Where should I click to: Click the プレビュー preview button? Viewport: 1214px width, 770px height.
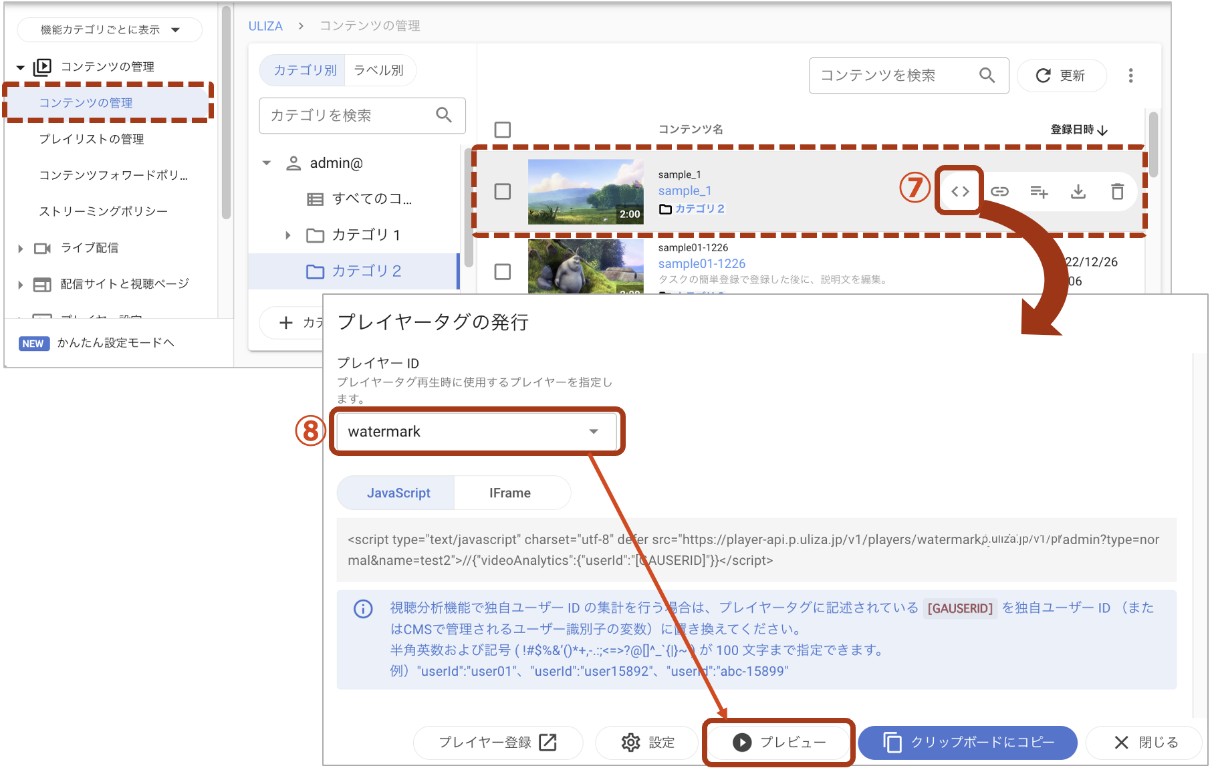click(x=779, y=743)
